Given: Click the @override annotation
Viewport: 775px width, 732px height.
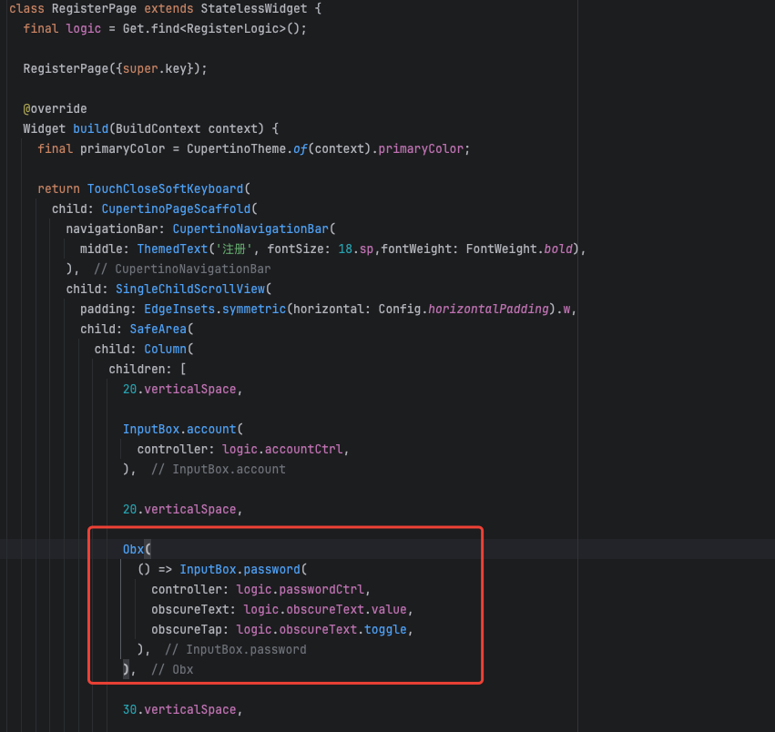Looking at the screenshot, I should pyautogui.click(x=55, y=108).
